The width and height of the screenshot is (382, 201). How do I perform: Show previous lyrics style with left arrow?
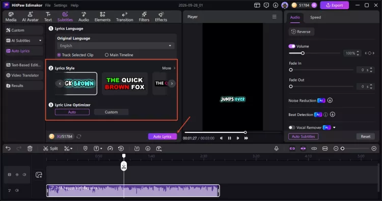click(x=60, y=83)
